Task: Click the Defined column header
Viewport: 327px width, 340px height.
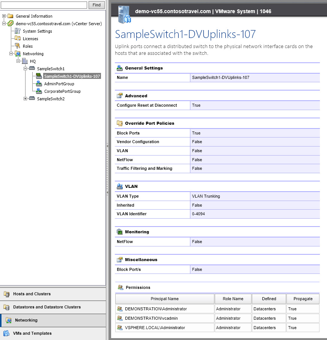Action: click(x=269, y=299)
